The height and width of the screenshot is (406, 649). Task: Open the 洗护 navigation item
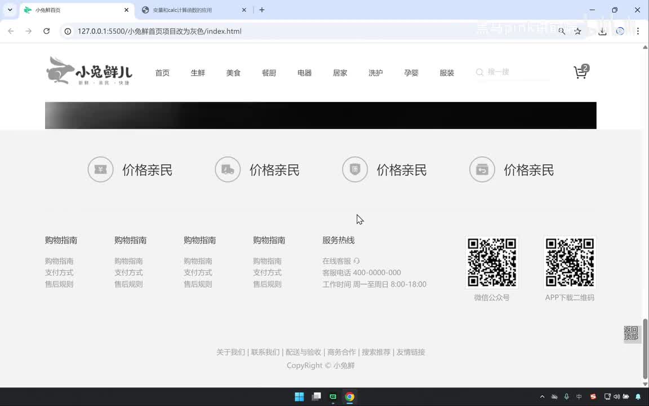[x=376, y=73]
